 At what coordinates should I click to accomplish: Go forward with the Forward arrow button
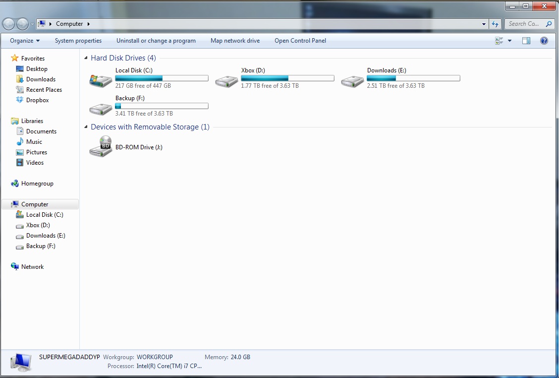click(22, 24)
